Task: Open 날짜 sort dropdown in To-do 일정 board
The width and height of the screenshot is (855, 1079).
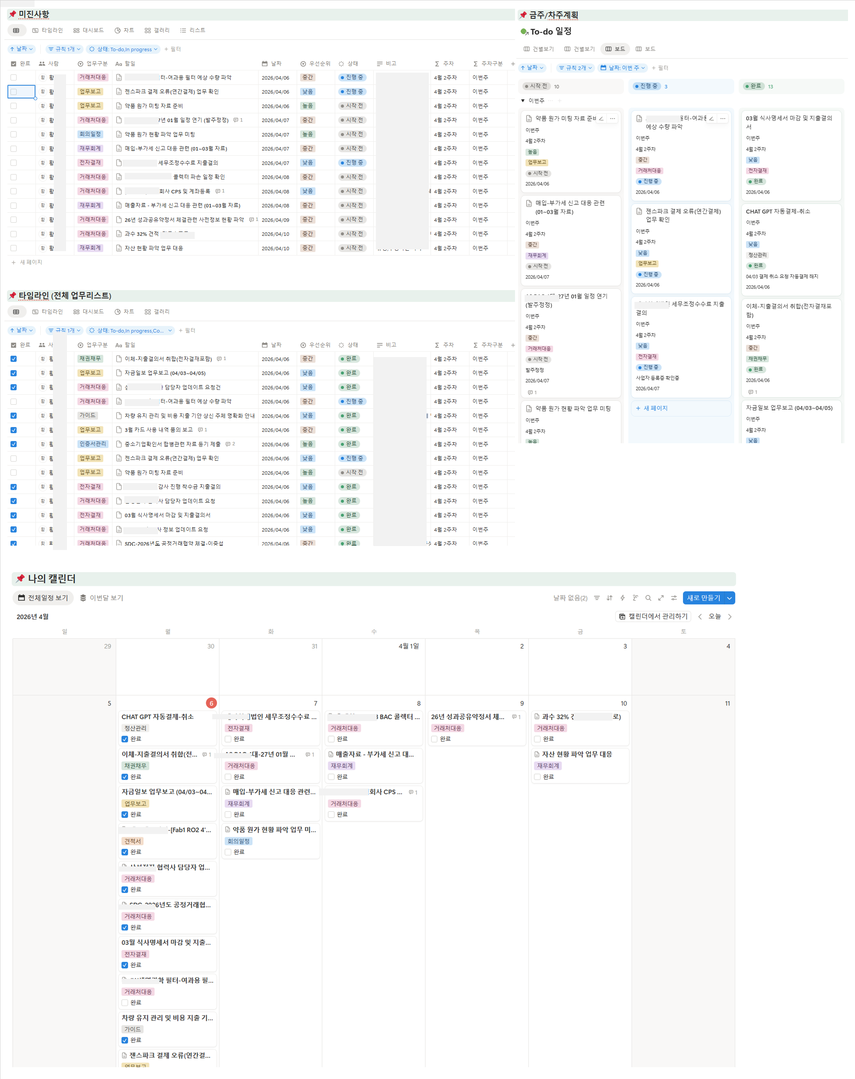Action: (532, 67)
